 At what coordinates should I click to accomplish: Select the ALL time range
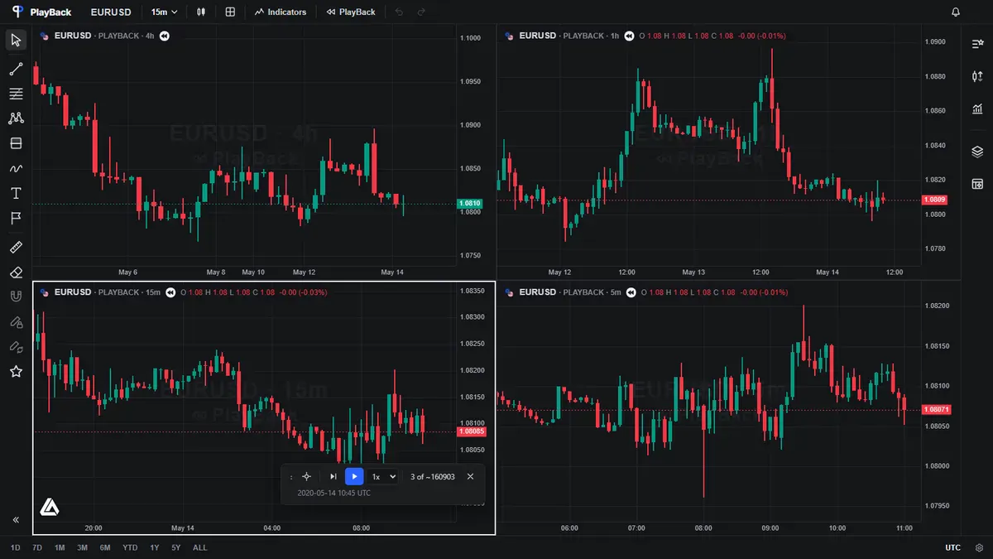[200, 547]
